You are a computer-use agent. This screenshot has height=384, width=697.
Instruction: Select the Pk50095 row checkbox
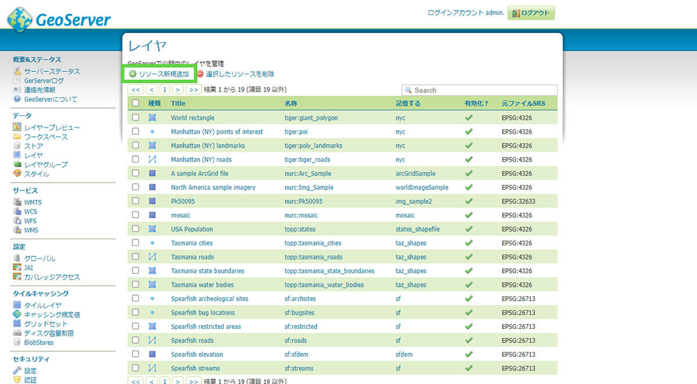pyautogui.click(x=135, y=201)
